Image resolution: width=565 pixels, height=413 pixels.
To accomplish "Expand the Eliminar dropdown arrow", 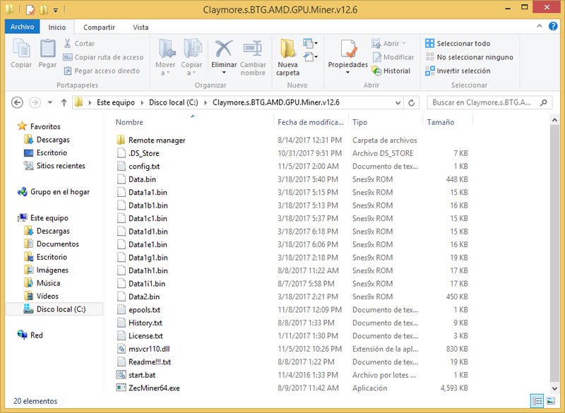I will pyautogui.click(x=224, y=73).
